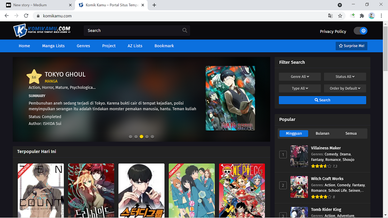Viewport: 388px width, 218px height.
Task: Click the Shoujo genre link
Action: (x=349, y=160)
